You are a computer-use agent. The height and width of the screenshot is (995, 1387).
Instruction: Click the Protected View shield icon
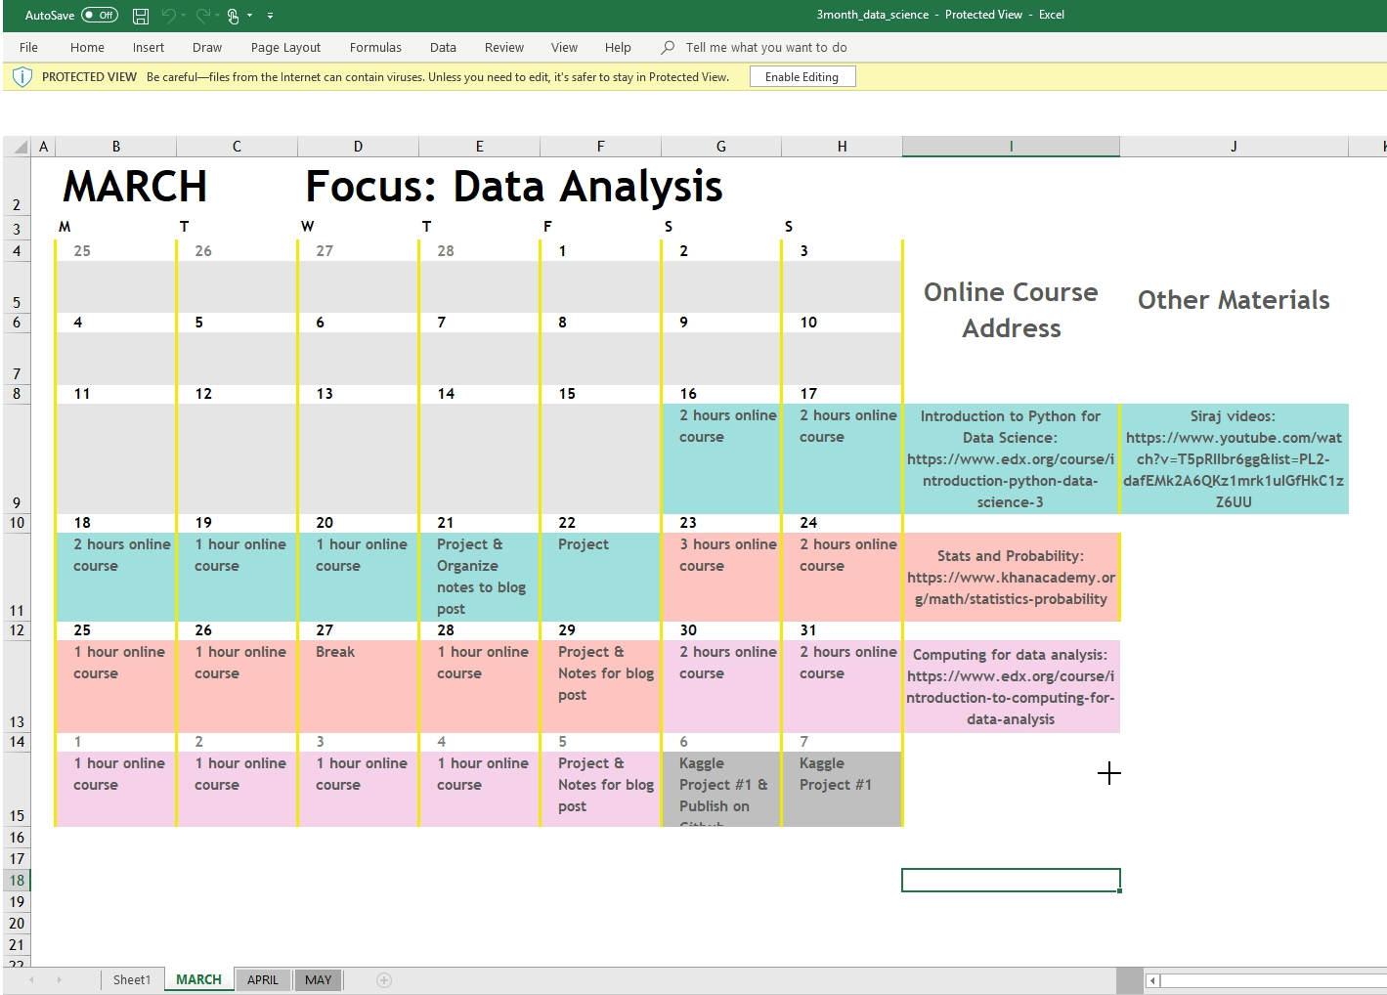pyautogui.click(x=22, y=77)
